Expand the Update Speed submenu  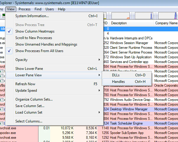(54, 91)
